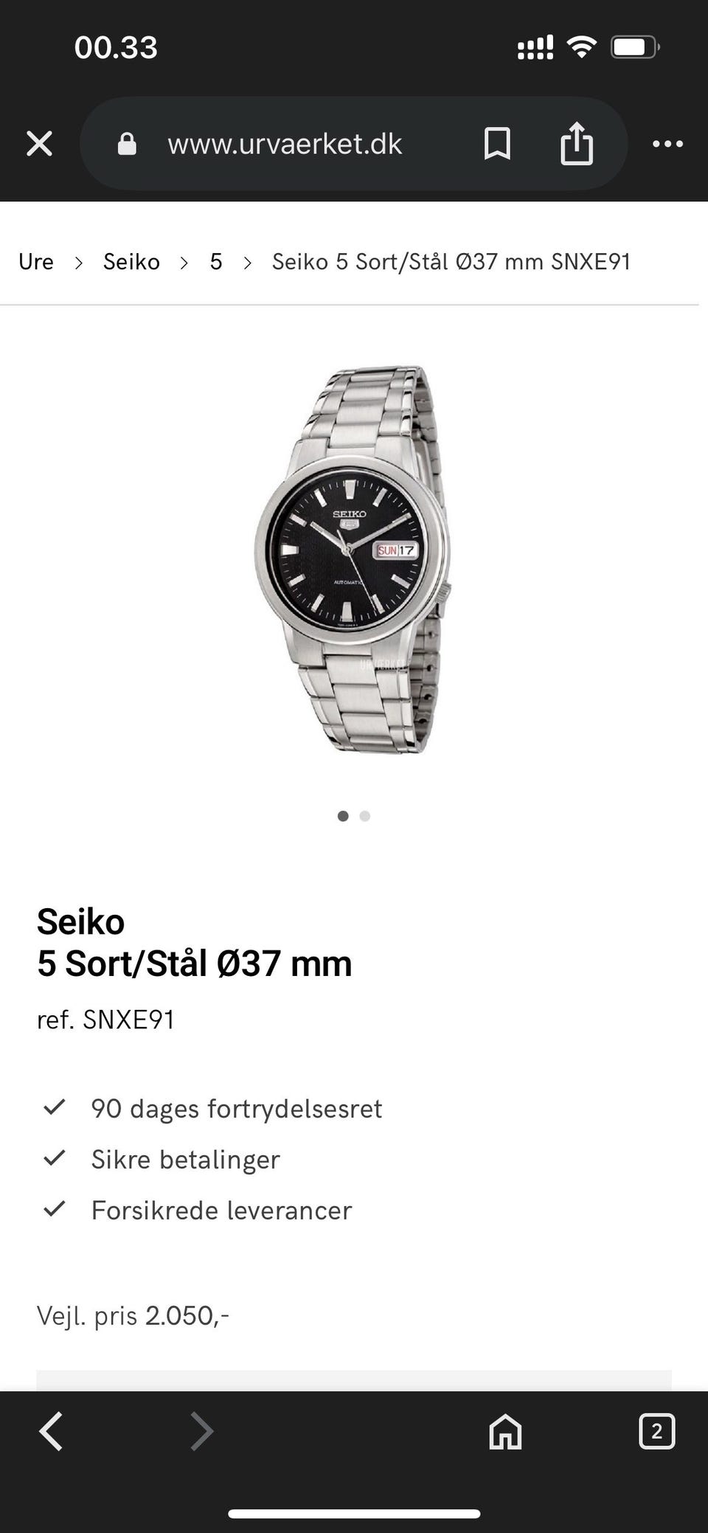Viewport: 708px width, 1533px height.
Task: Tap the SNXE91 product breadcrumb text
Action: (x=451, y=262)
